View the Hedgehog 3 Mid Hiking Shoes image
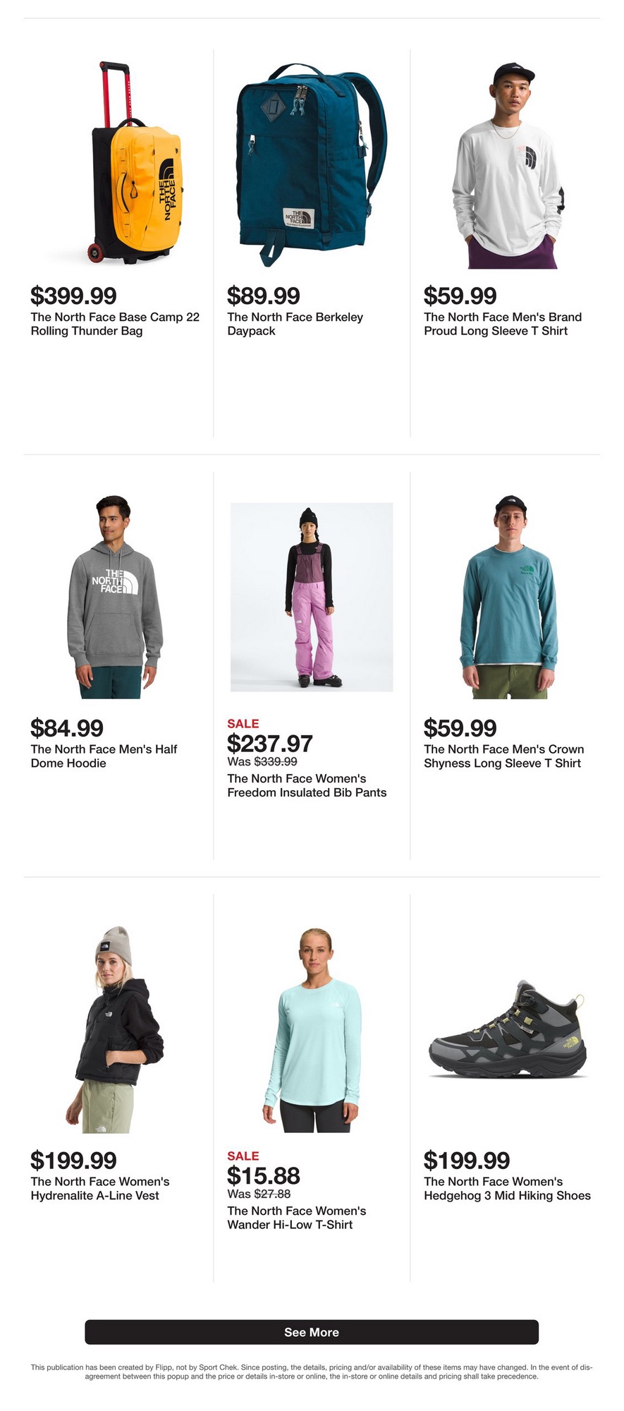This screenshot has width=624, height=1411. click(x=508, y=1029)
